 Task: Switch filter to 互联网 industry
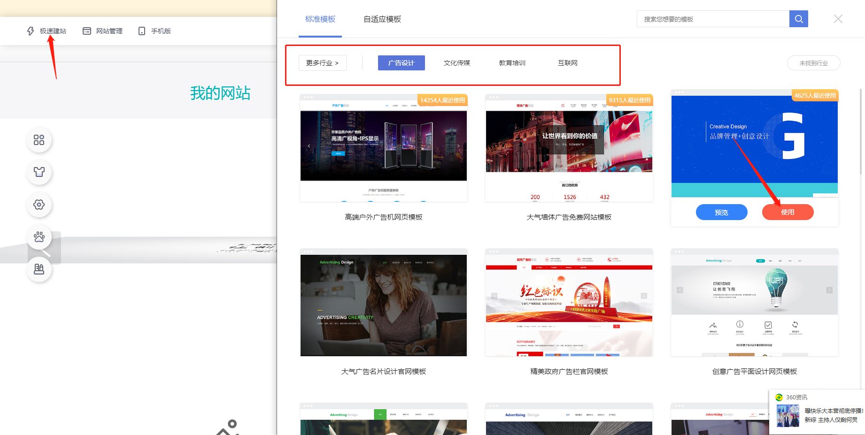click(x=567, y=62)
